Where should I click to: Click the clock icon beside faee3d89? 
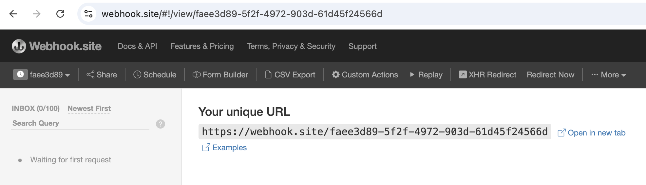[20, 74]
